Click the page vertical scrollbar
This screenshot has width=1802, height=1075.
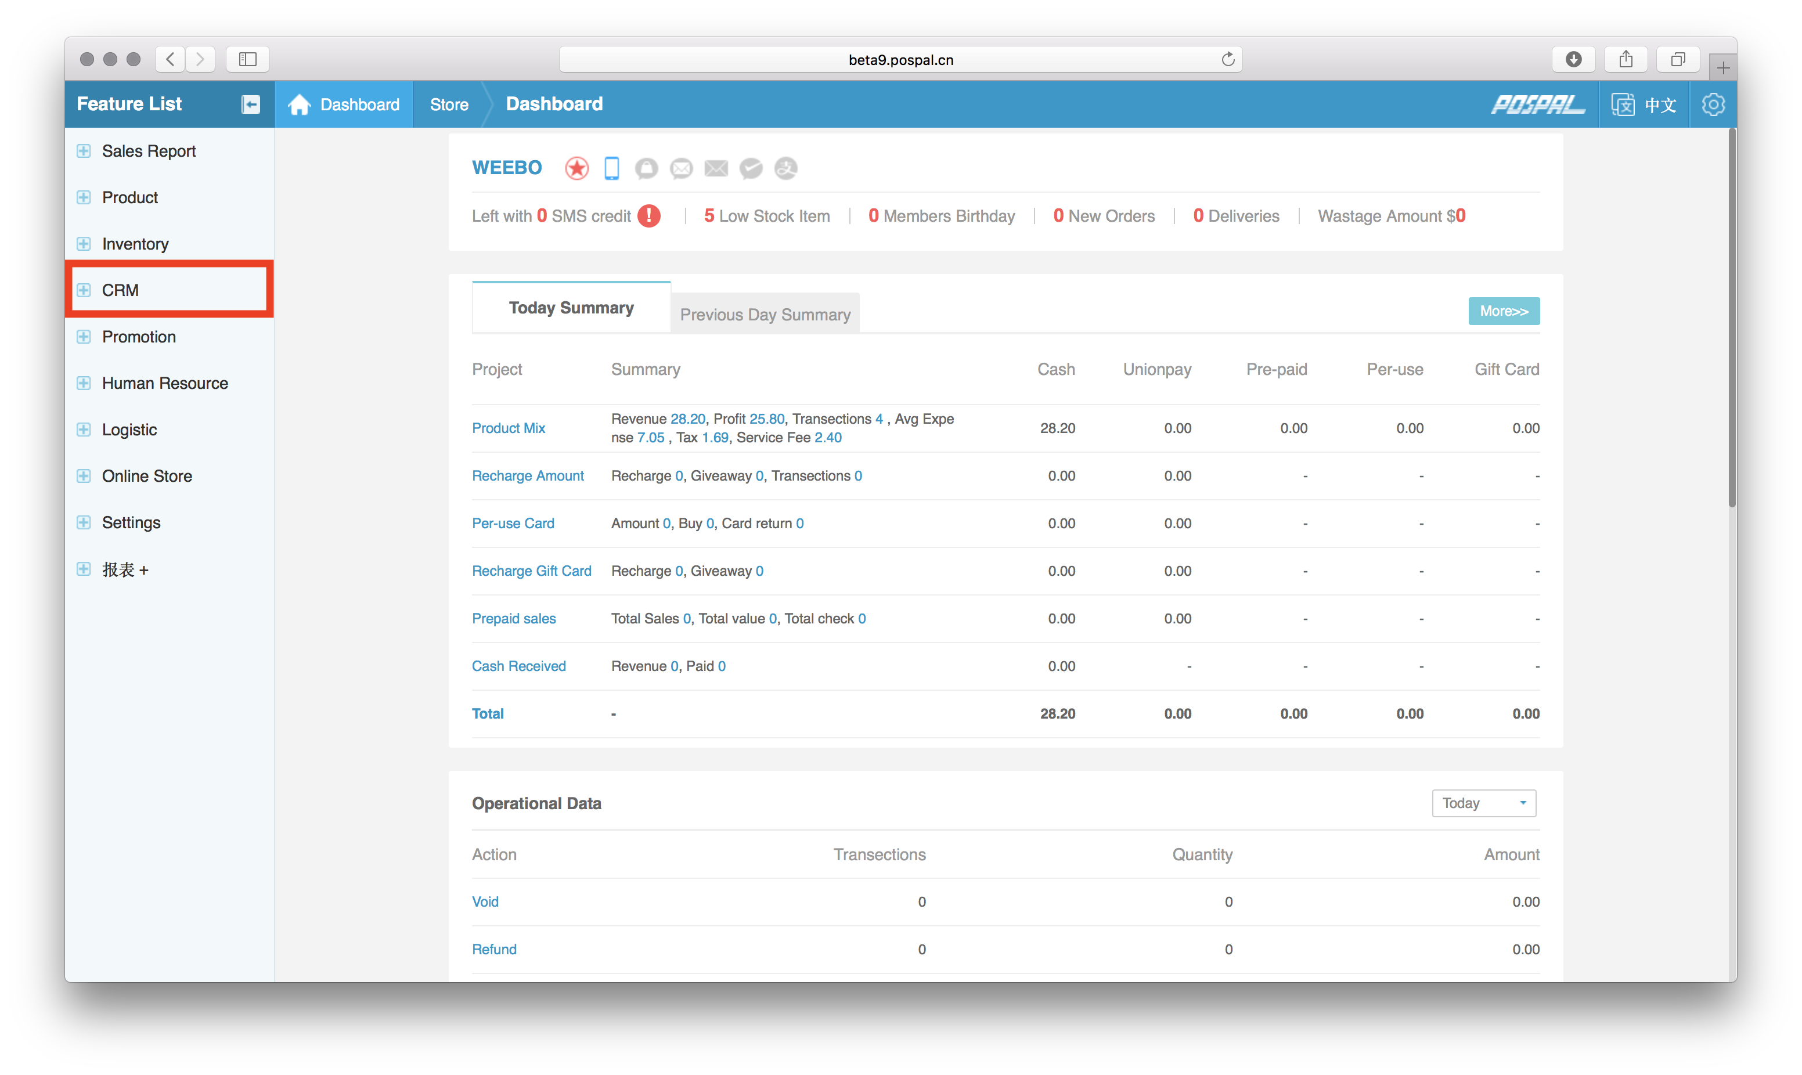point(1731,319)
